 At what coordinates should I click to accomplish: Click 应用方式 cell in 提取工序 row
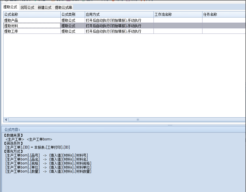click(119, 31)
